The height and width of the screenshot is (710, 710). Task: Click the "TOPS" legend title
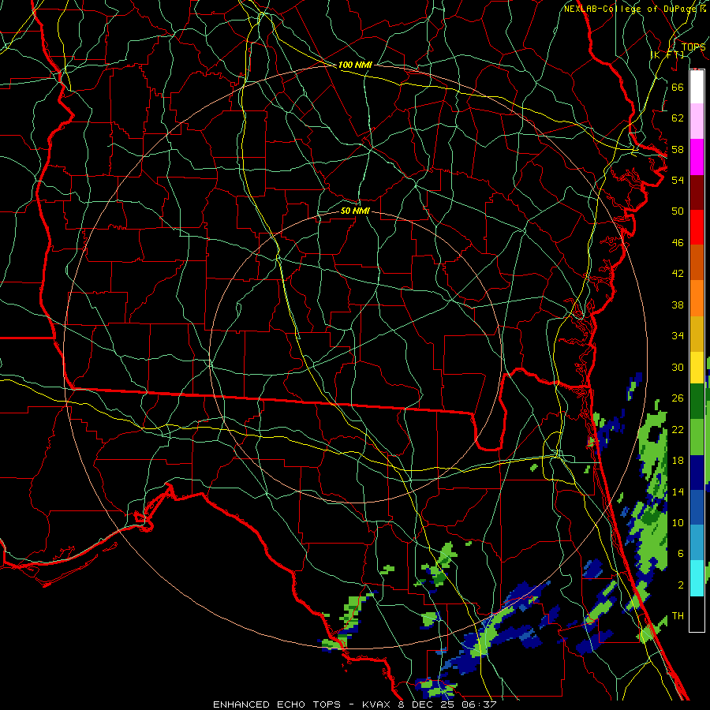point(693,47)
